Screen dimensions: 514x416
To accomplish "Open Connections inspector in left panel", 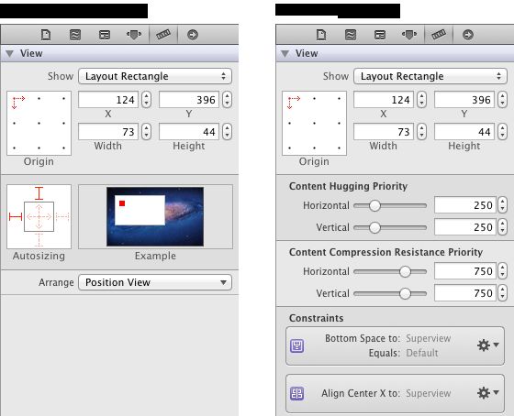I will (193, 35).
